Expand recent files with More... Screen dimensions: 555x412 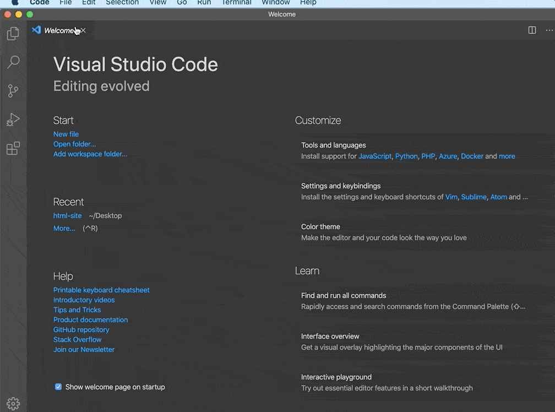point(64,228)
